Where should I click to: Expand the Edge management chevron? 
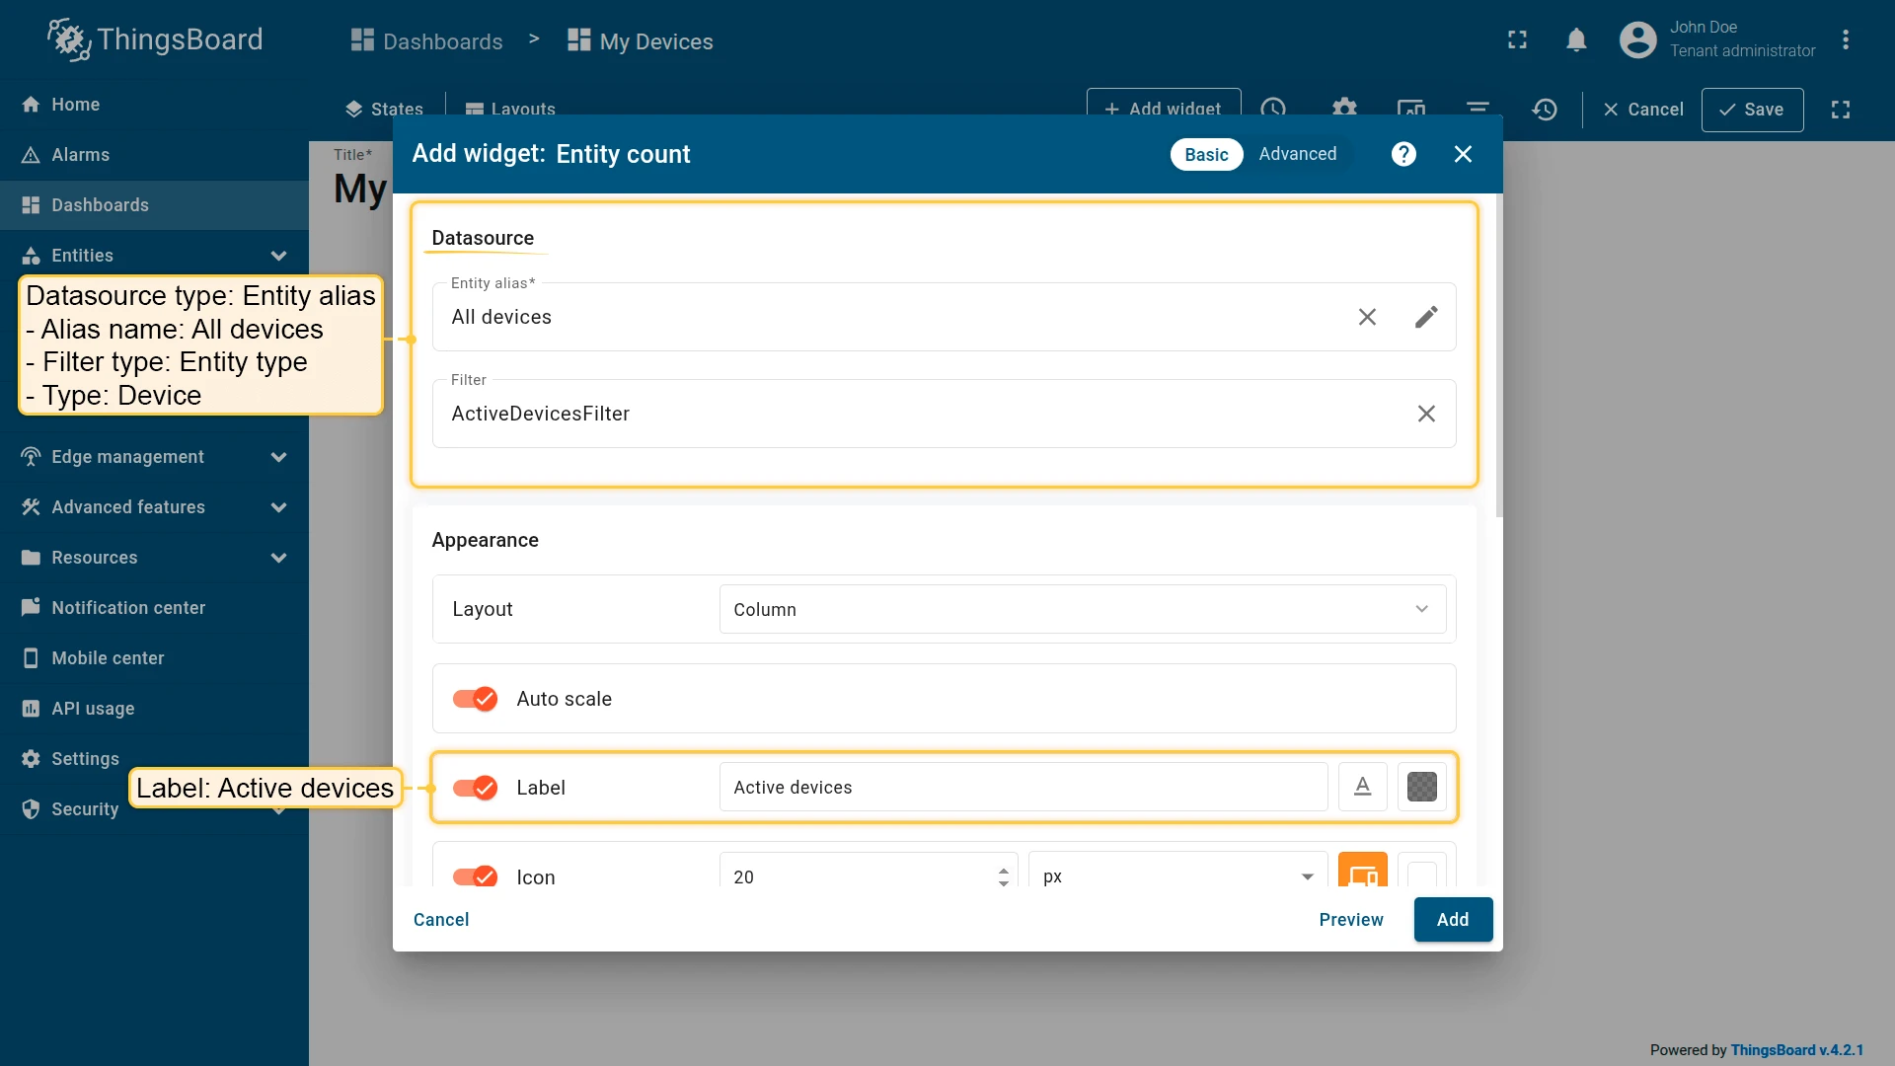279,457
